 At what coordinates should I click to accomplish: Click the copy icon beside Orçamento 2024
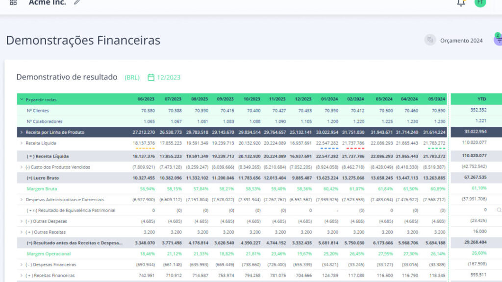tap(430, 40)
